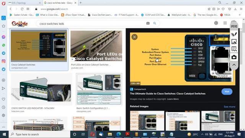Click the Visit button
The width and height of the screenshot is (245, 138).
(x=227, y=92)
